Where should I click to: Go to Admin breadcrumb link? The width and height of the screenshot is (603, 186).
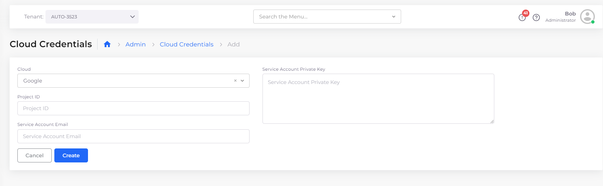click(x=135, y=44)
